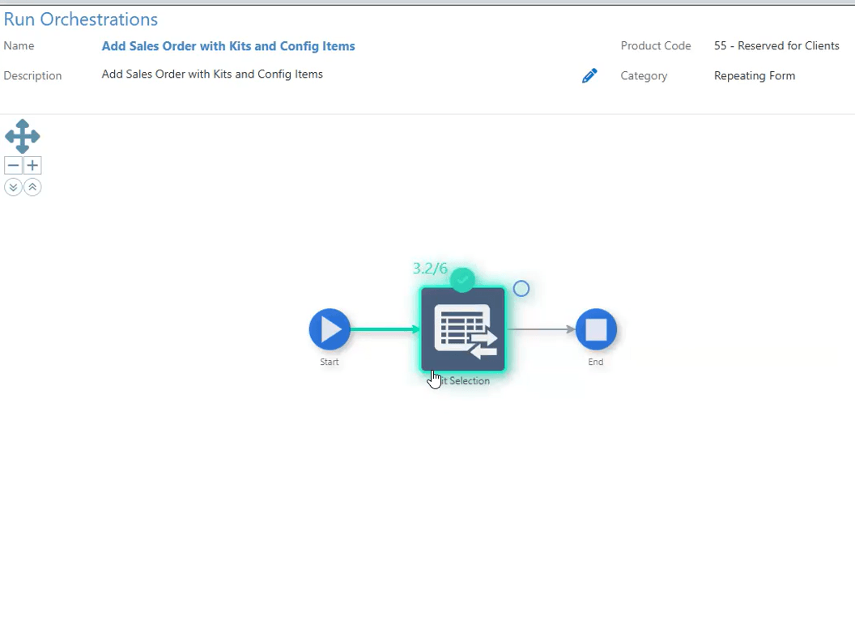Click the Name field label
Image resolution: width=855 pixels, height=632 pixels.
tap(19, 46)
